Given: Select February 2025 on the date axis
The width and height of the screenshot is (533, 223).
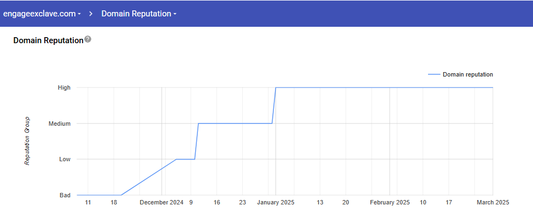Looking at the screenshot, I should point(389,202).
